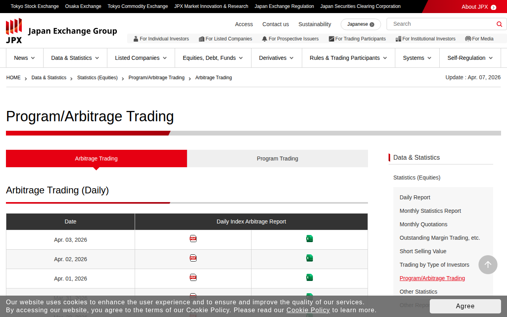This screenshot has width=507, height=317.
Task: Switch language using the Japanese button
Action: point(361,24)
